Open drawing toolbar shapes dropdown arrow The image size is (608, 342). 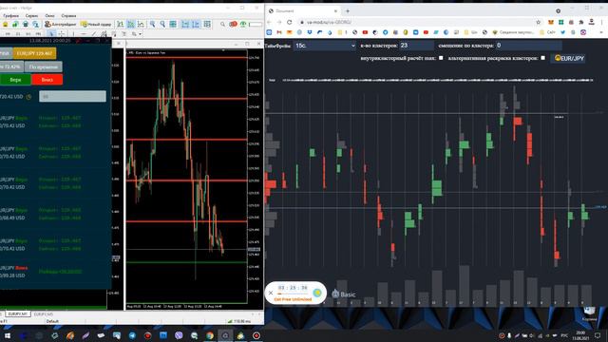[x=140, y=34]
